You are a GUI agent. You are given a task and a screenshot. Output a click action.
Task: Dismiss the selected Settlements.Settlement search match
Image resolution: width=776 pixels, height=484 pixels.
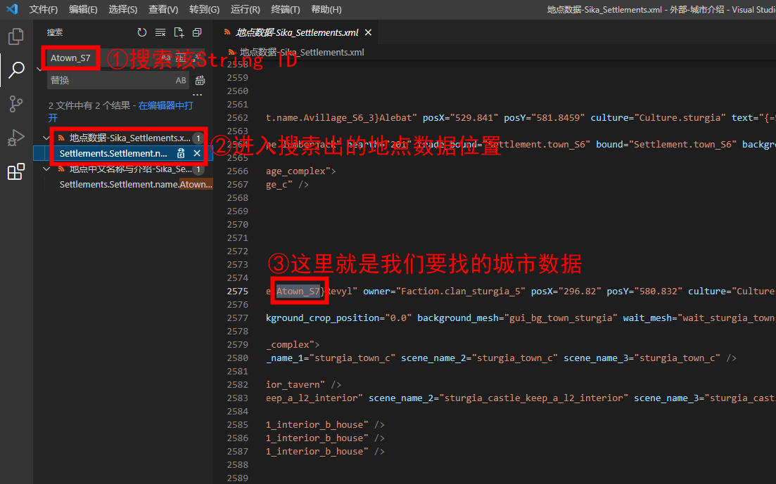(x=197, y=153)
